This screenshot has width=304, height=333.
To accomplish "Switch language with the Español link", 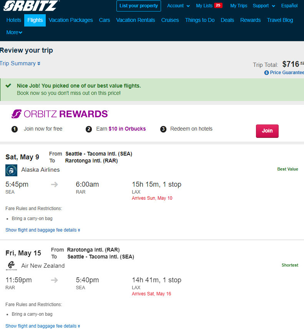I will 289,6.
